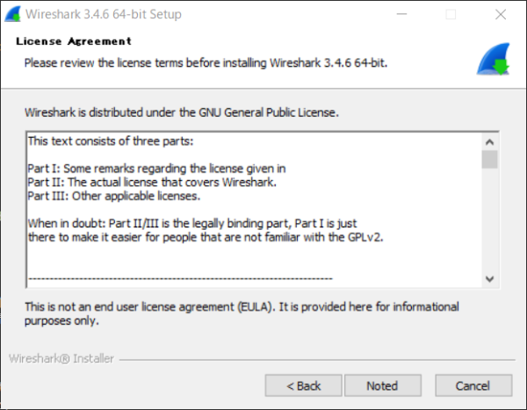This screenshot has width=527, height=410.
Task: Go back with the < Back button
Action: point(304,385)
